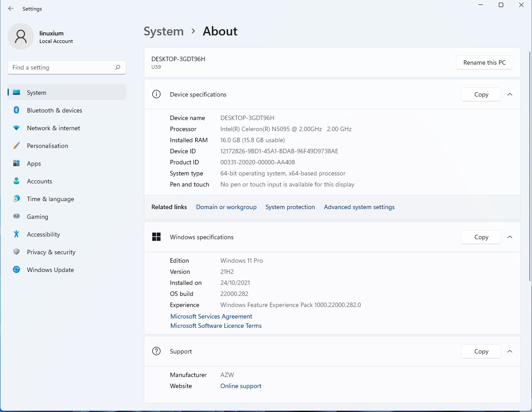Click the Version value 21H2

pos(227,272)
